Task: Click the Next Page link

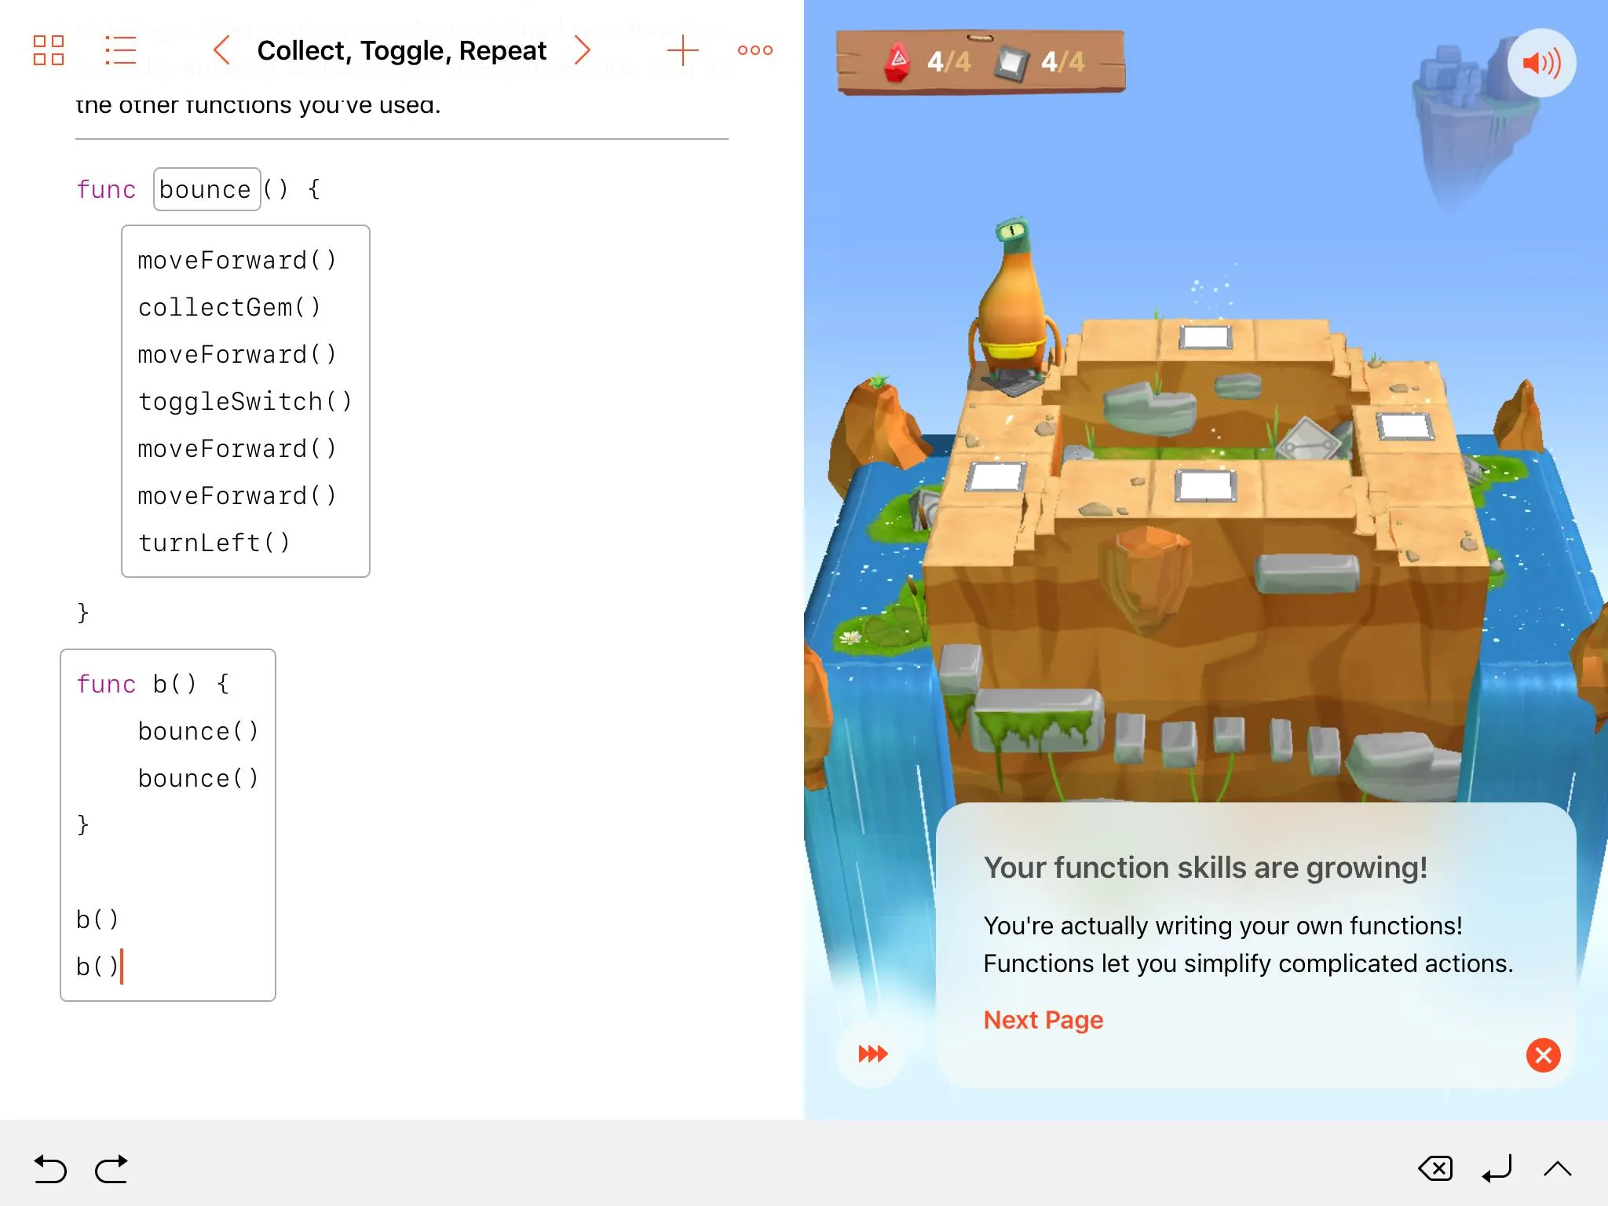Action: pyautogui.click(x=1043, y=1020)
